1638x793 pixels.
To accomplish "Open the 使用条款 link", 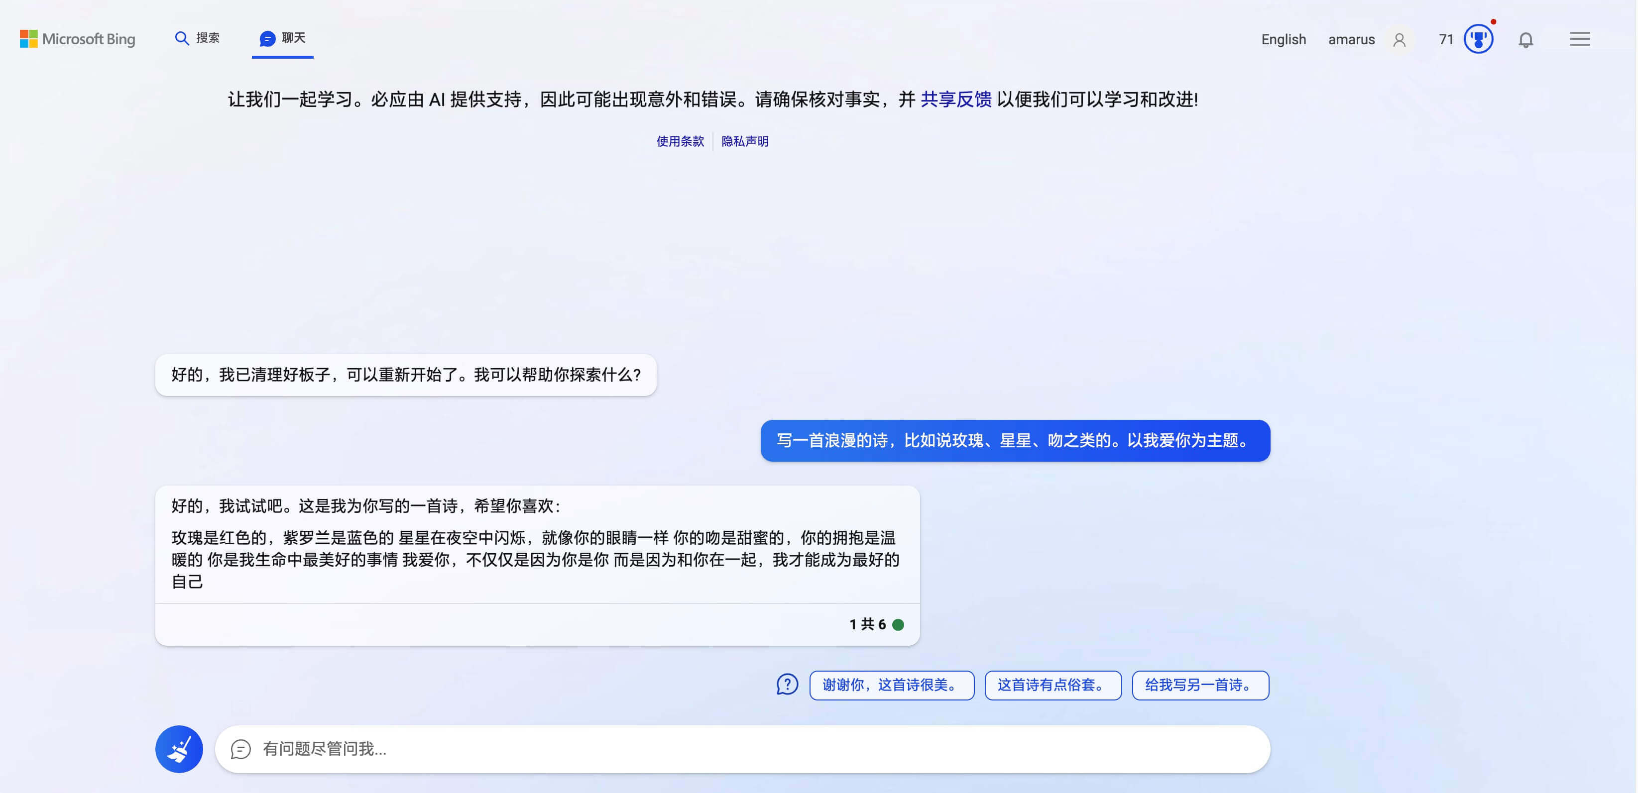I will pos(681,141).
